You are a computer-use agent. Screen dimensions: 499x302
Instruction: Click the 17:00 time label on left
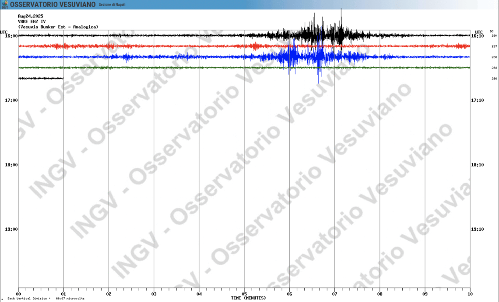point(11,101)
